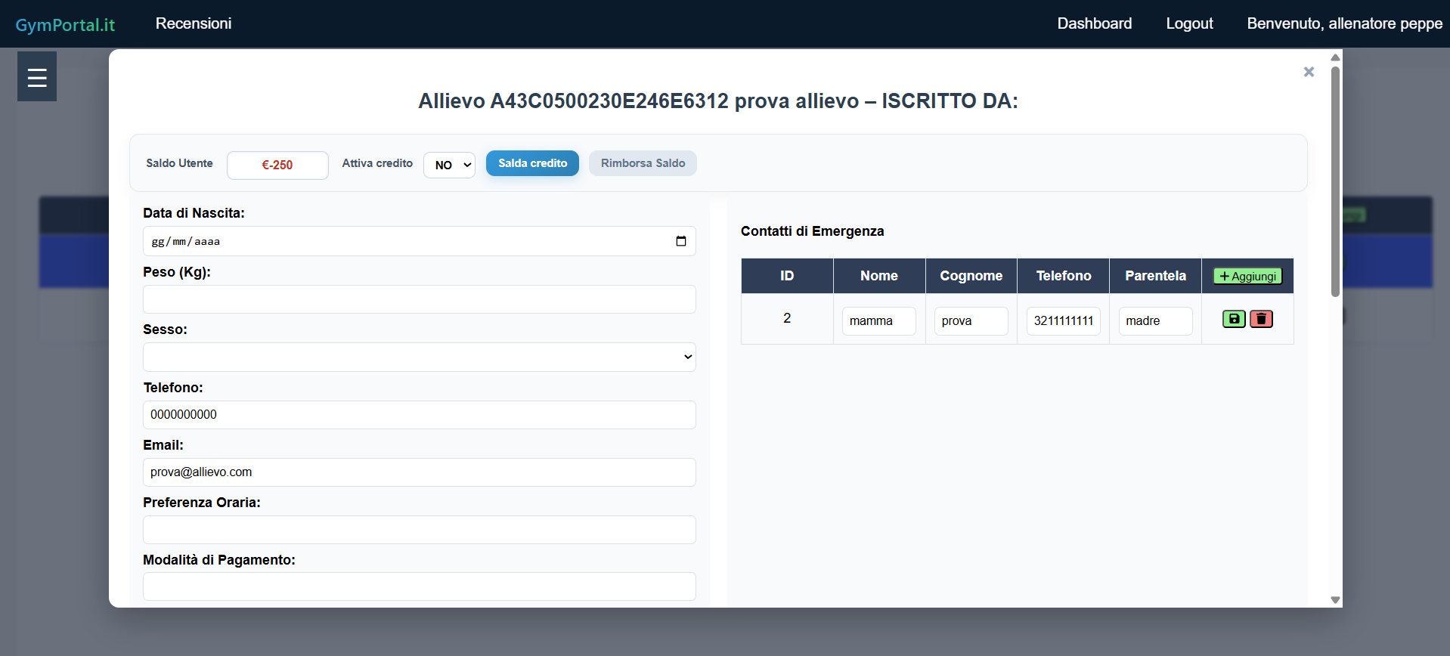Click the Allievo A43C0500230E246E6312 title
This screenshot has height=656, width=1450.
click(x=718, y=101)
